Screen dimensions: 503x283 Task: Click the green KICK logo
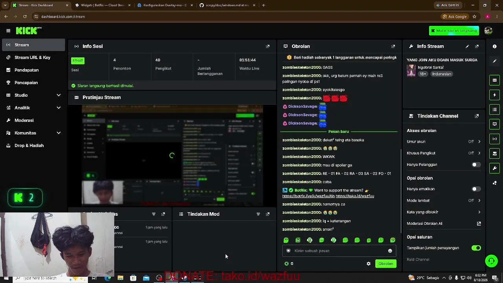29,31
